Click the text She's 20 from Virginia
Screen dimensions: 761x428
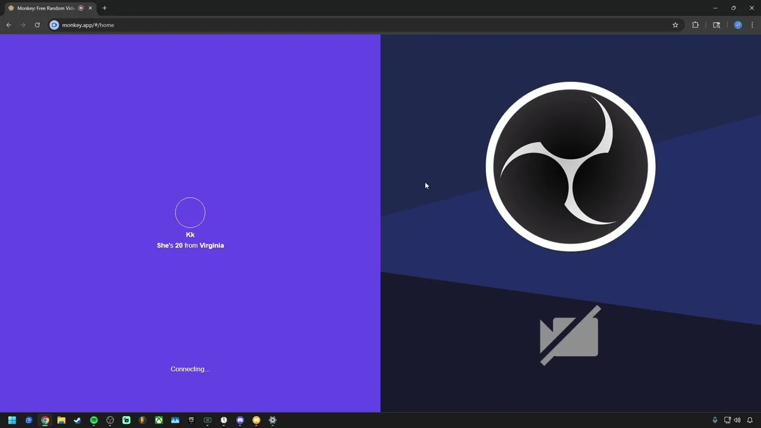point(190,246)
